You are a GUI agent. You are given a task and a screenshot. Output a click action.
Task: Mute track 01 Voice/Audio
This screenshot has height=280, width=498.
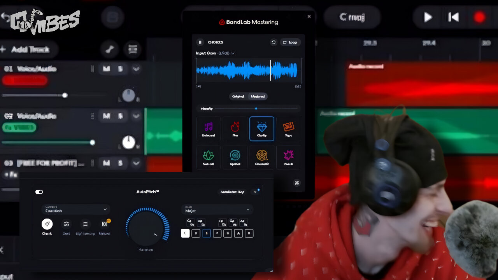[x=106, y=69]
